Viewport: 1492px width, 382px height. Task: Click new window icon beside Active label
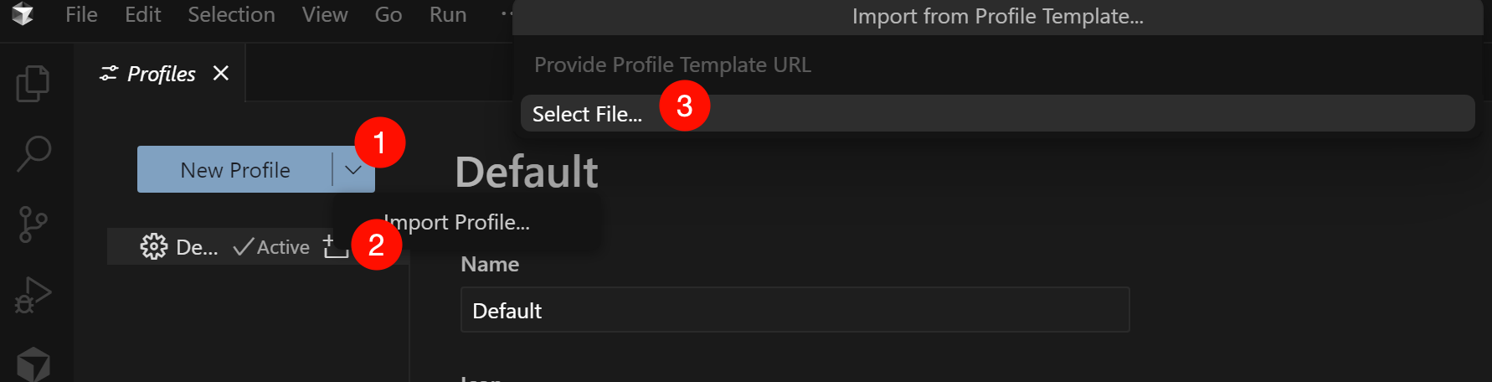click(336, 247)
